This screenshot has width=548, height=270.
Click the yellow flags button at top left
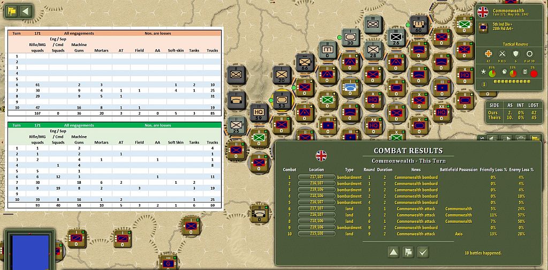[x=12, y=12]
